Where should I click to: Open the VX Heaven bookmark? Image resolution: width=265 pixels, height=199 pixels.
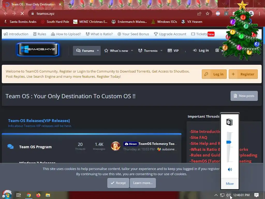(192, 22)
